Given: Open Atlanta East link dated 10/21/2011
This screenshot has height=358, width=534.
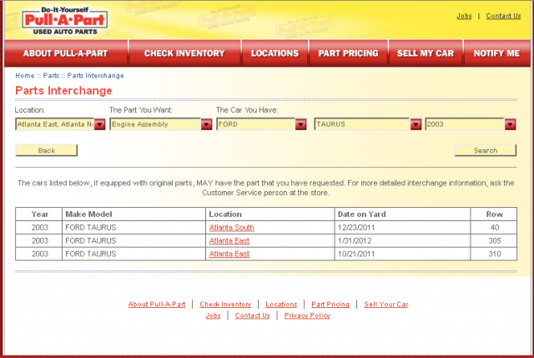Looking at the screenshot, I should (229, 254).
